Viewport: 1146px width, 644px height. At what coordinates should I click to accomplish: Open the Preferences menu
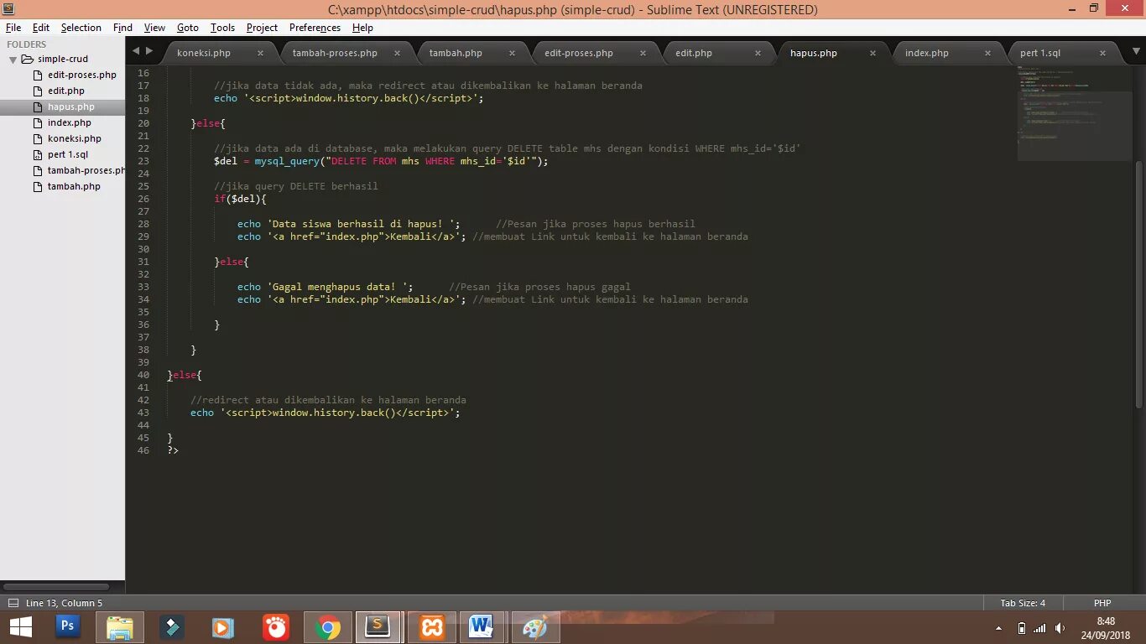(x=315, y=28)
